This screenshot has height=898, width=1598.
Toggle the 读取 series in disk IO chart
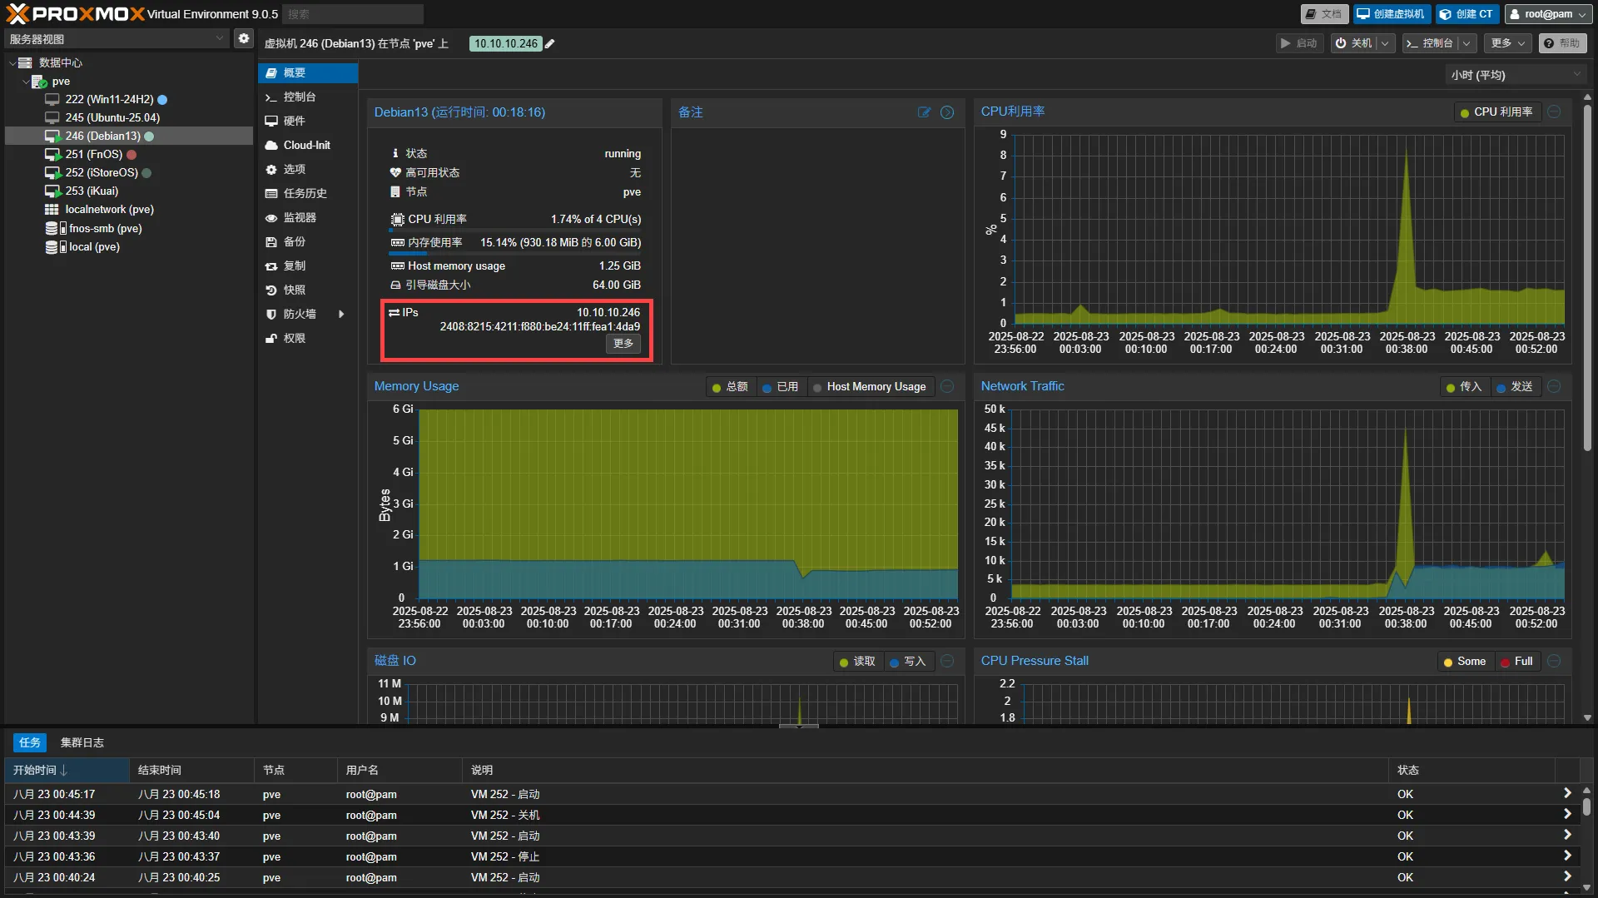coord(856,662)
